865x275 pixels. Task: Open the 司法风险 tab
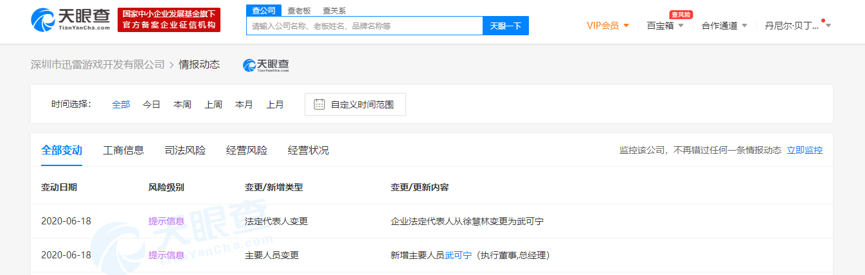coord(185,151)
